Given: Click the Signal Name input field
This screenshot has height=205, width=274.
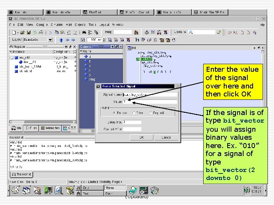Looking at the screenshot, I should (150, 95).
